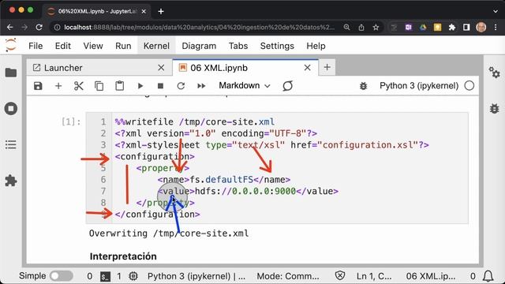Open the cell type Markdown dropdown
Image resolution: width=505 pixels, height=284 pixels.
point(244,86)
